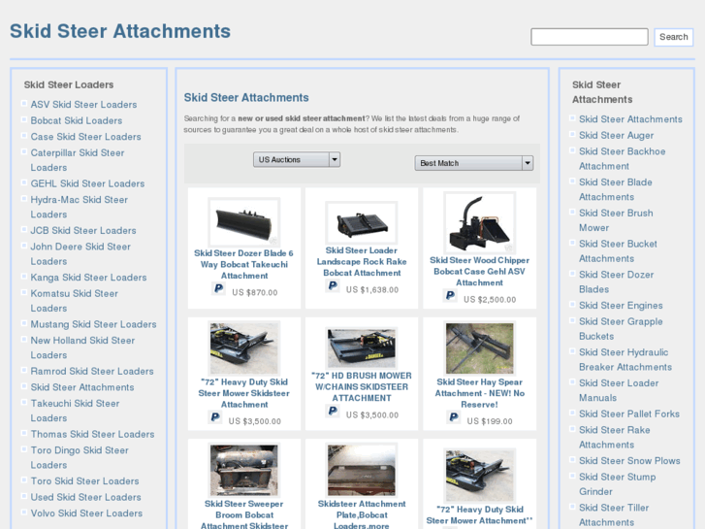Click PayPal icon under Wood Chipper listing
This screenshot has width=705, height=529.
click(x=450, y=295)
